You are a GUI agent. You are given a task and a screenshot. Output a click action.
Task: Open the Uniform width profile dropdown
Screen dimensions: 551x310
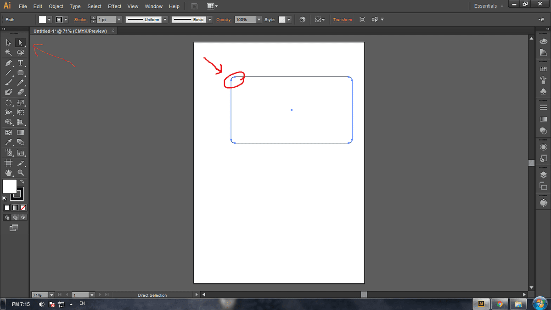click(165, 19)
